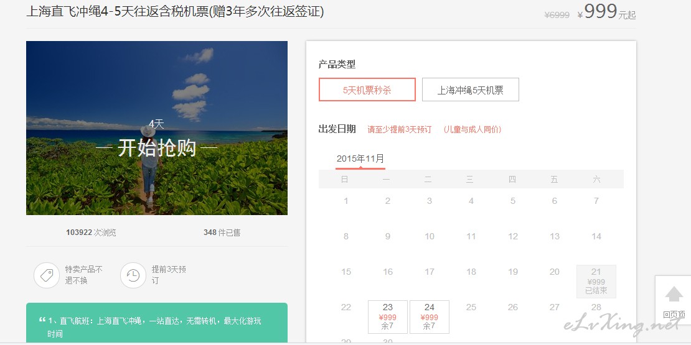Click the 请至少提前3天预订 hint
This screenshot has width=691, height=345.
pos(400,130)
